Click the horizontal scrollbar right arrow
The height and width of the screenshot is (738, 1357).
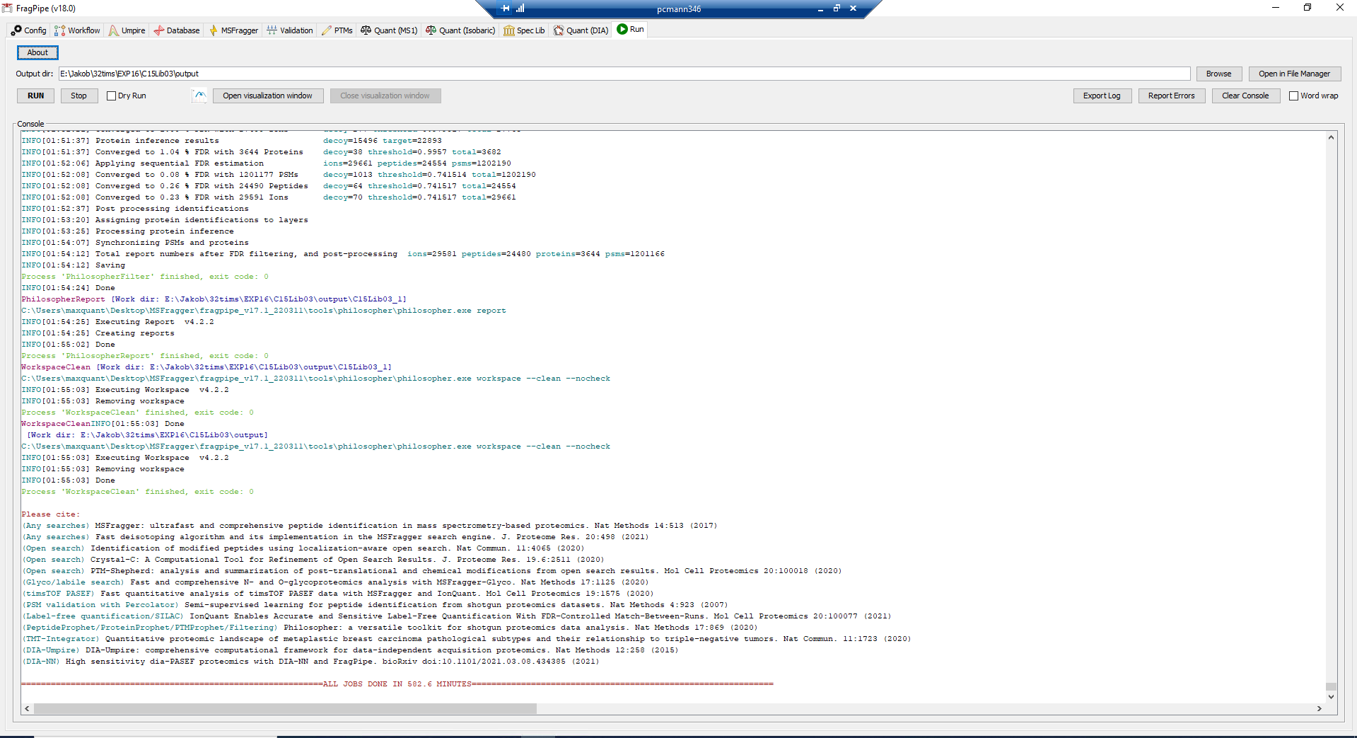1320,708
